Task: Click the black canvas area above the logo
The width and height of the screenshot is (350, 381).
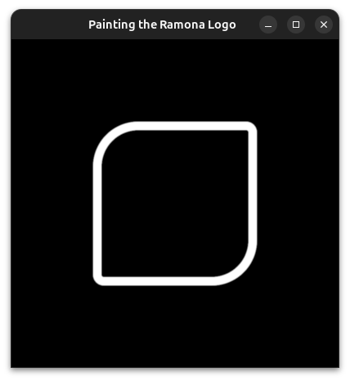Action: click(175, 80)
